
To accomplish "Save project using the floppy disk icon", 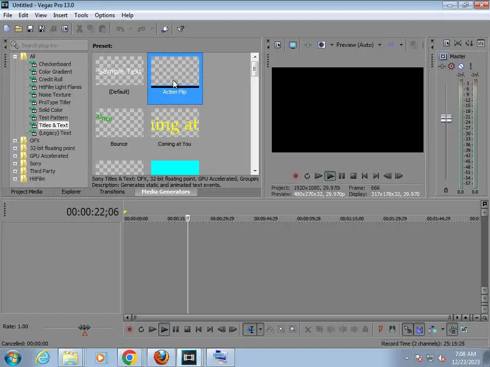I will (30, 29).
